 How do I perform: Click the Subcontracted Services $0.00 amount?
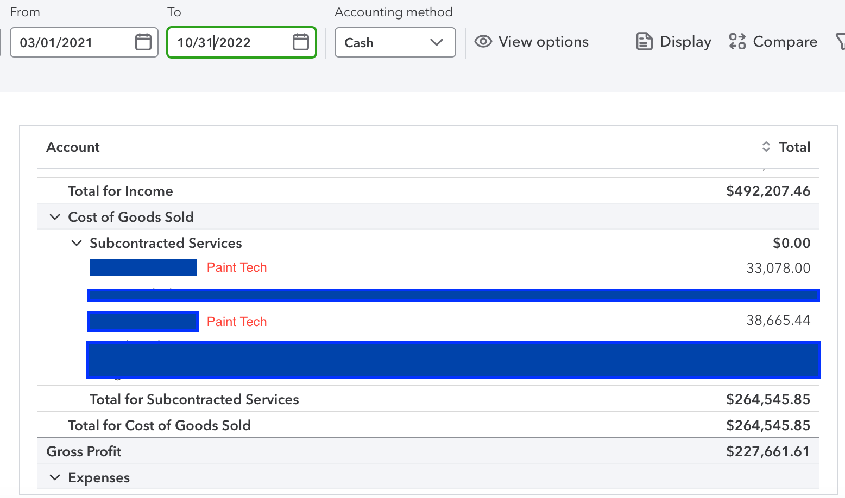click(x=791, y=243)
